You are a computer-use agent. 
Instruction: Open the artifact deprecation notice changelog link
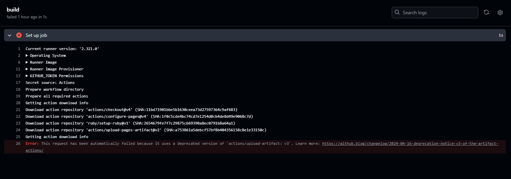pyautogui.click(x=410, y=143)
